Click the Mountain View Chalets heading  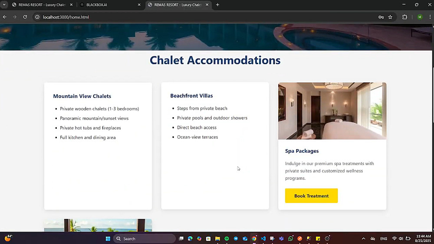(82, 96)
